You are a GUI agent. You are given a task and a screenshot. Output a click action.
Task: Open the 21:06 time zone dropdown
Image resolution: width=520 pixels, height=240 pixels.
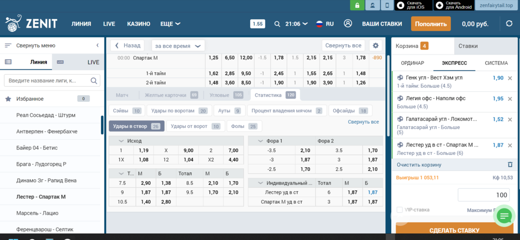pos(296,24)
